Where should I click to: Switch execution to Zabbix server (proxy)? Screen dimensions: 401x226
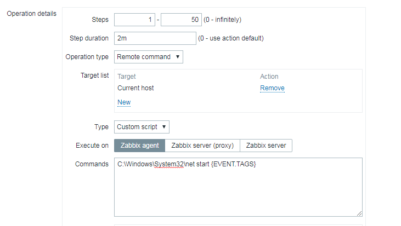(202, 146)
